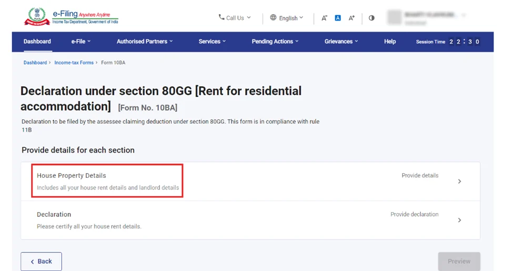This screenshot has width=513, height=271.
Task: Go to the Dashboard menu tab
Action: (37, 42)
